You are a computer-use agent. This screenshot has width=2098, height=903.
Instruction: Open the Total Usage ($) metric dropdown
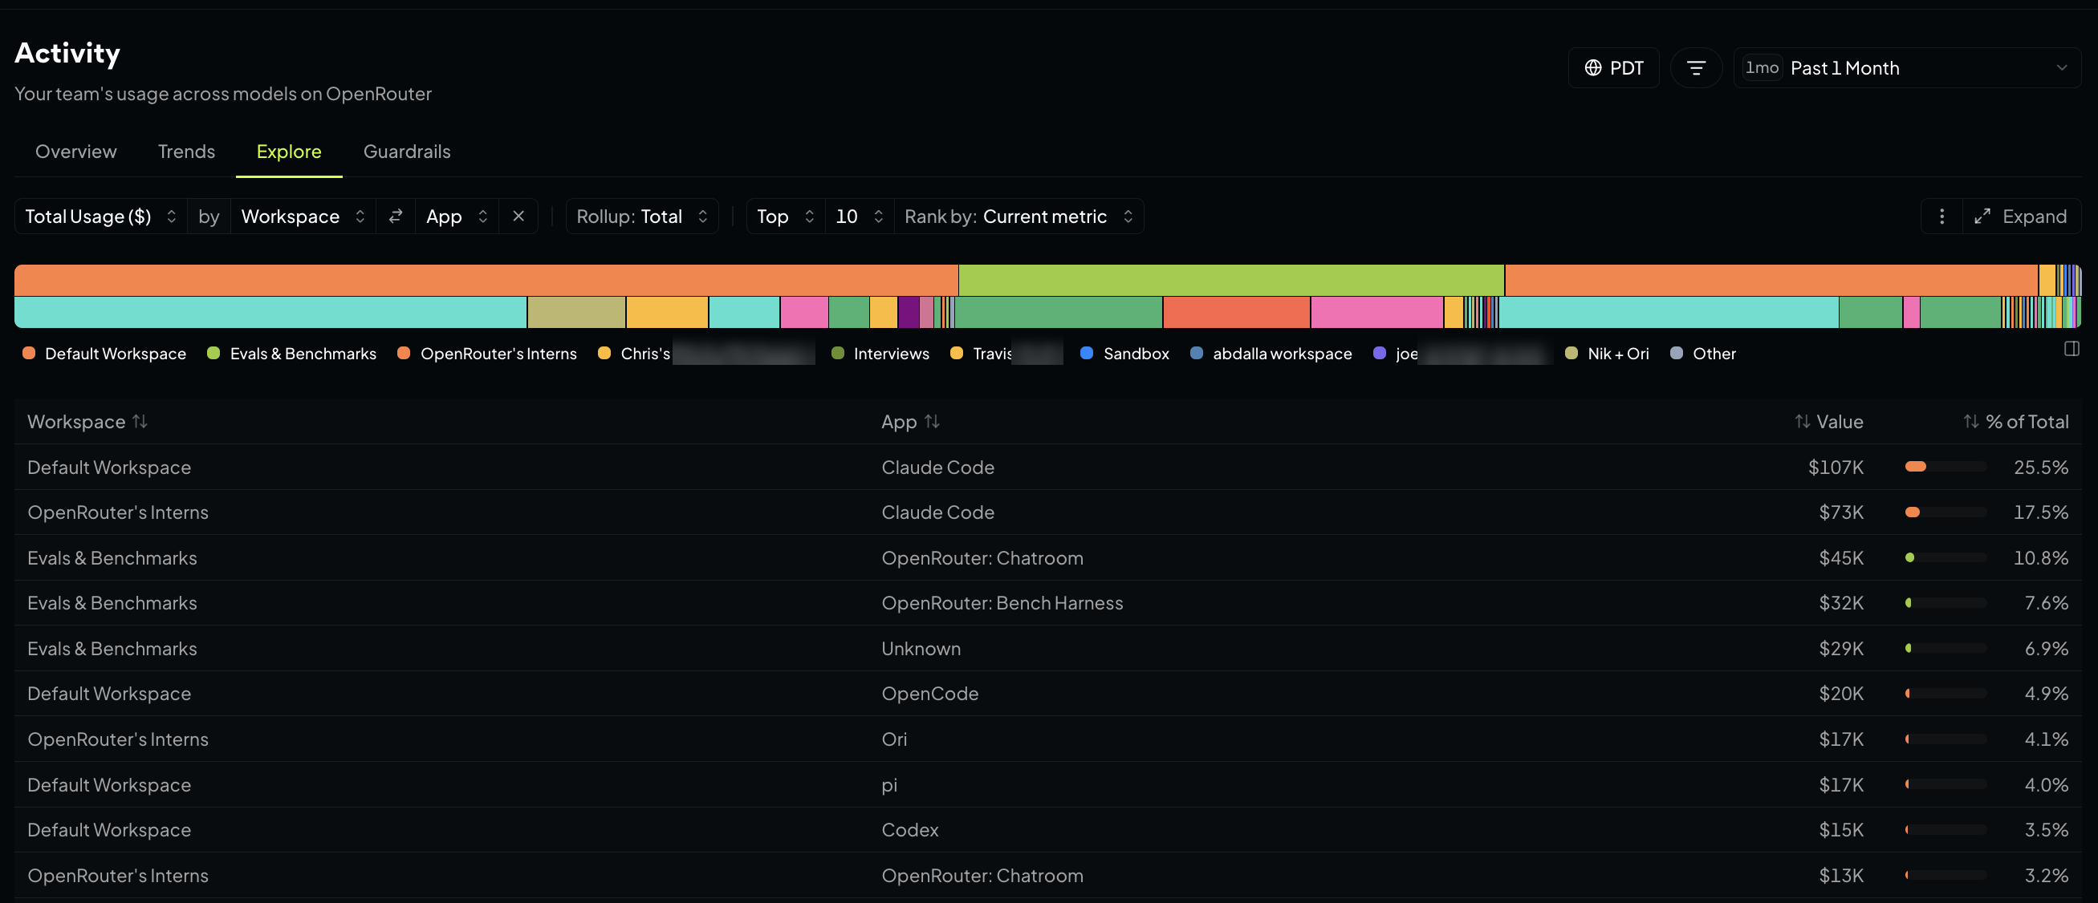(101, 217)
